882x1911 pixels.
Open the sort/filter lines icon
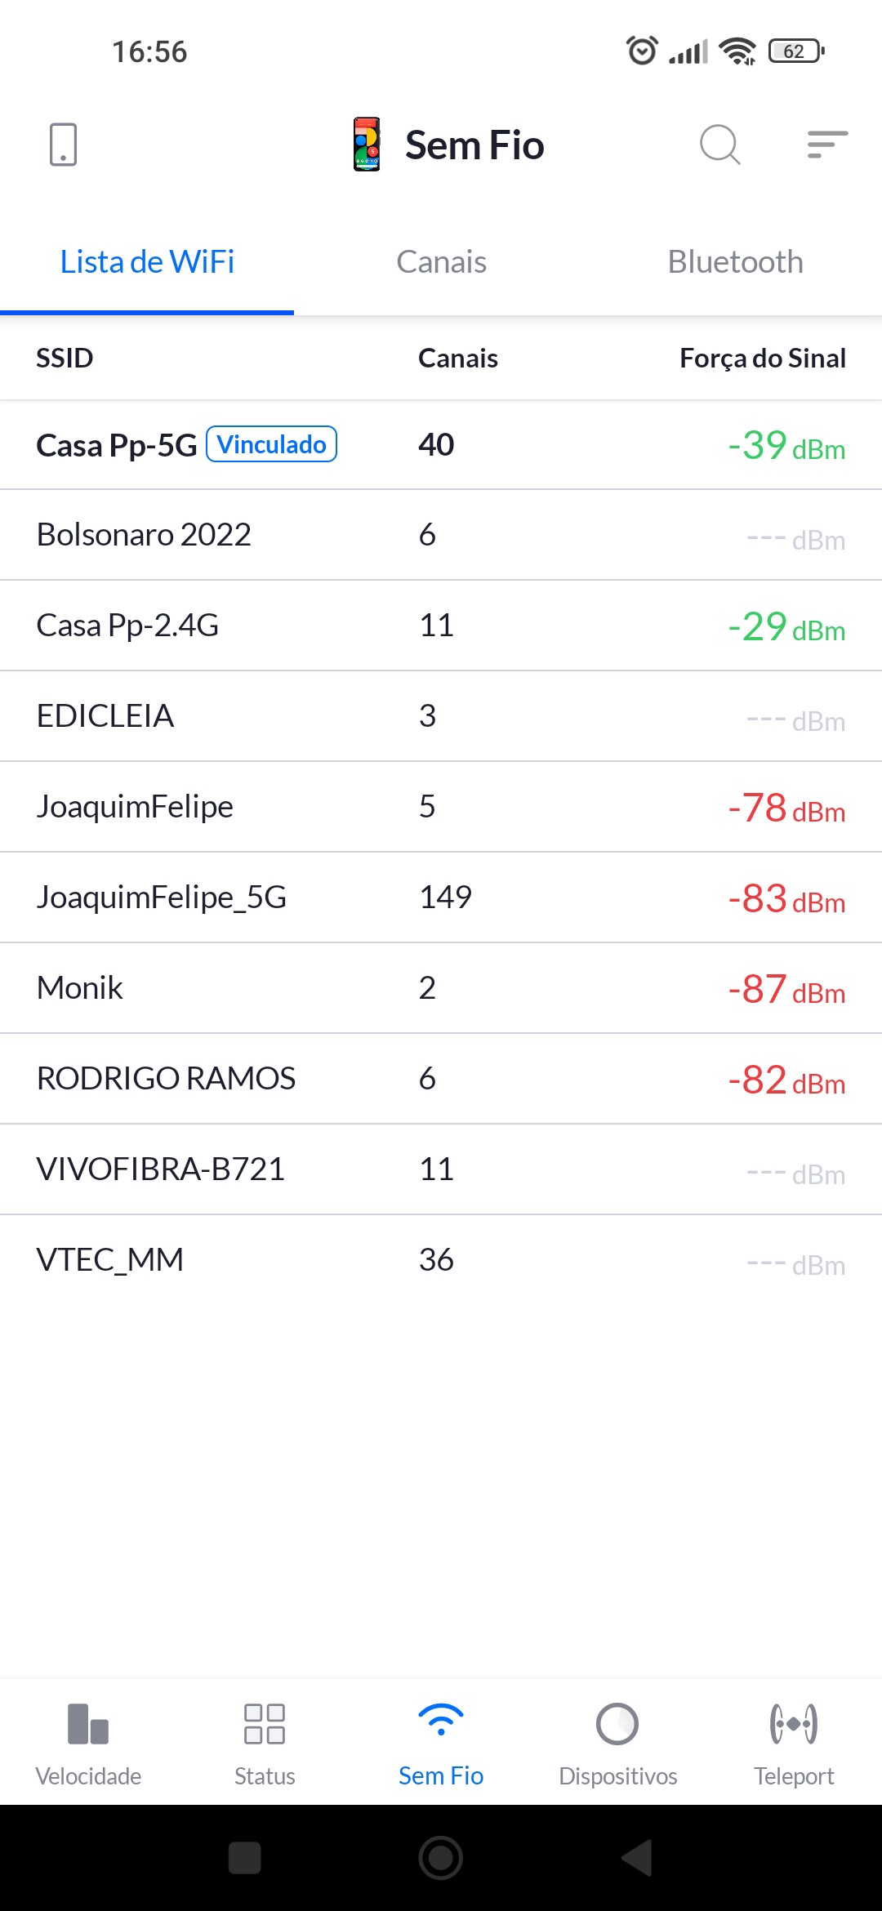coord(826,145)
